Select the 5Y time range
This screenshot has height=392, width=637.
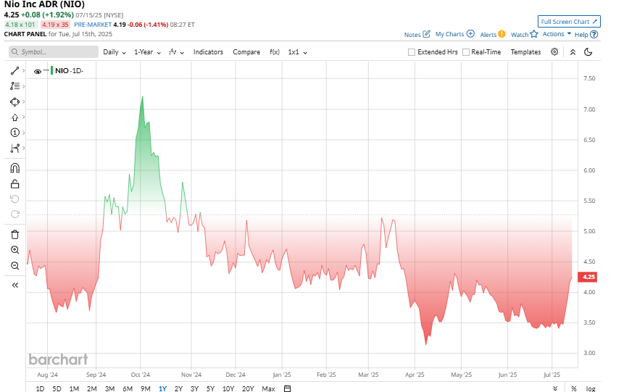tap(210, 389)
